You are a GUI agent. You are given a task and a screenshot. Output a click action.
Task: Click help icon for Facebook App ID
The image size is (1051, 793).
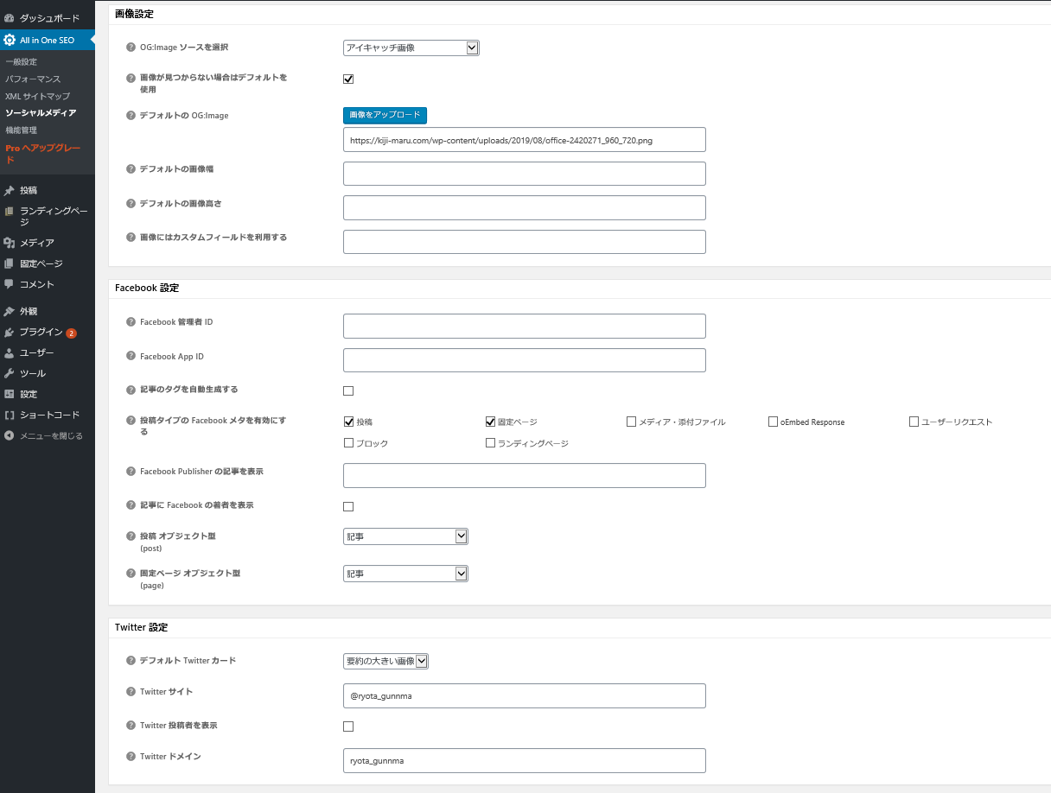pos(131,356)
